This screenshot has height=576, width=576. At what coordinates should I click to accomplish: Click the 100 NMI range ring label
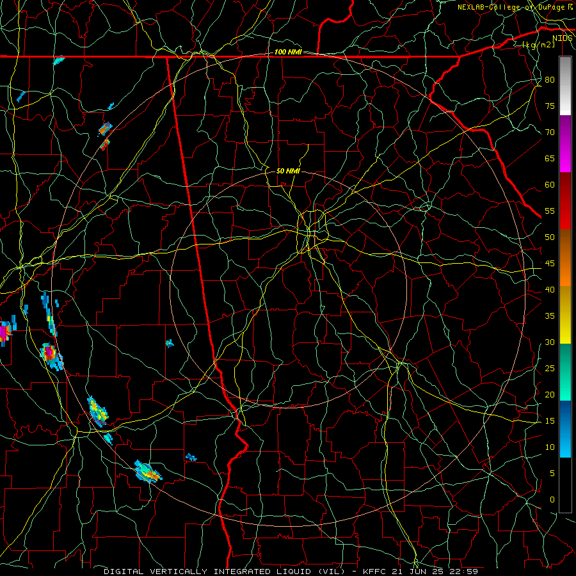(288, 52)
